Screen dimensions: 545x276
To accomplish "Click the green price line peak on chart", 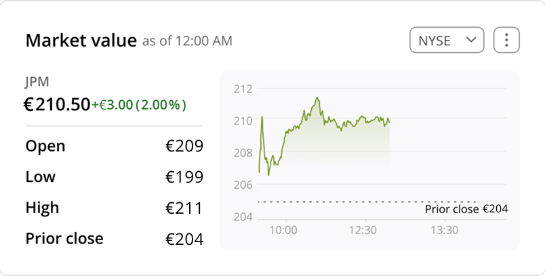I will [x=317, y=99].
